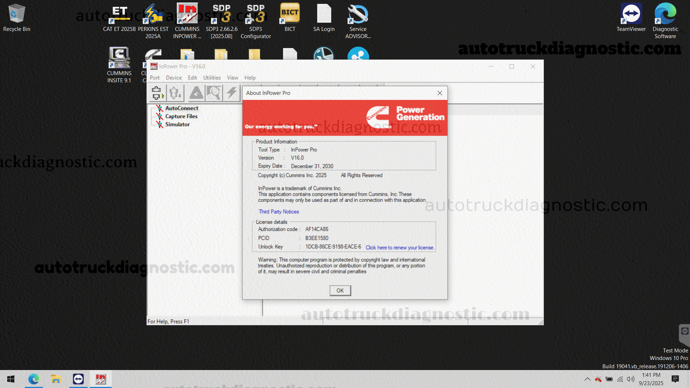Viewport: 690px width, 388px height.
Task: Open the Port menu
Action: pyautogui.click(x=155, y=78)
